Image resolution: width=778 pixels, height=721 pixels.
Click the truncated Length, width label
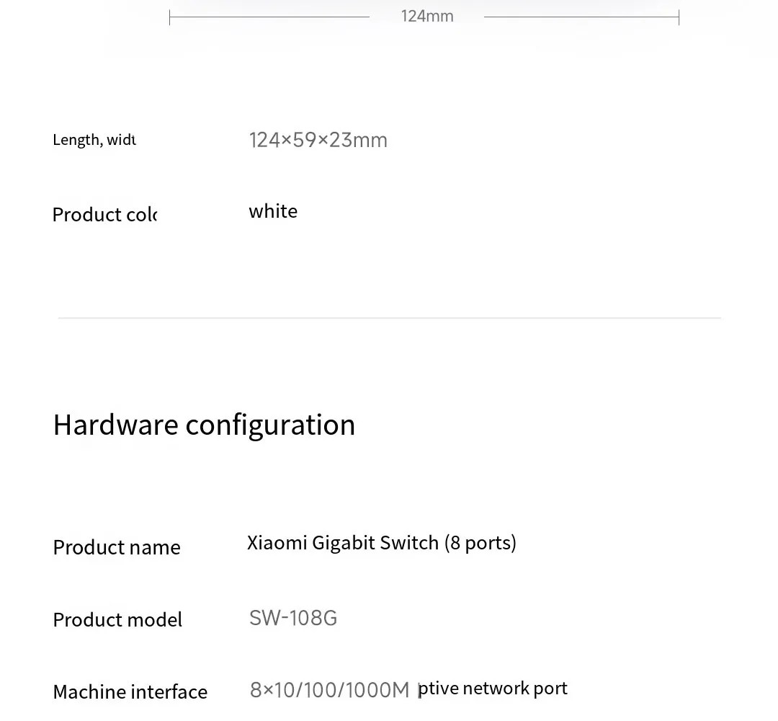click(94, 140)
